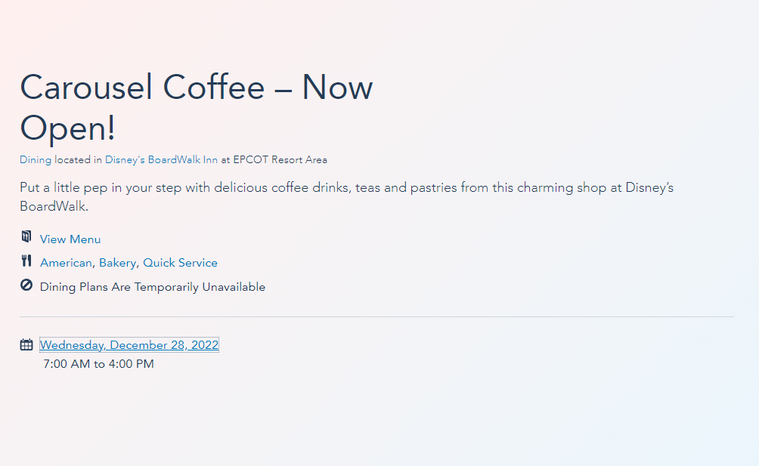Click the 7:00 AM to 4:00 PM hours

[x=98, y=364]
